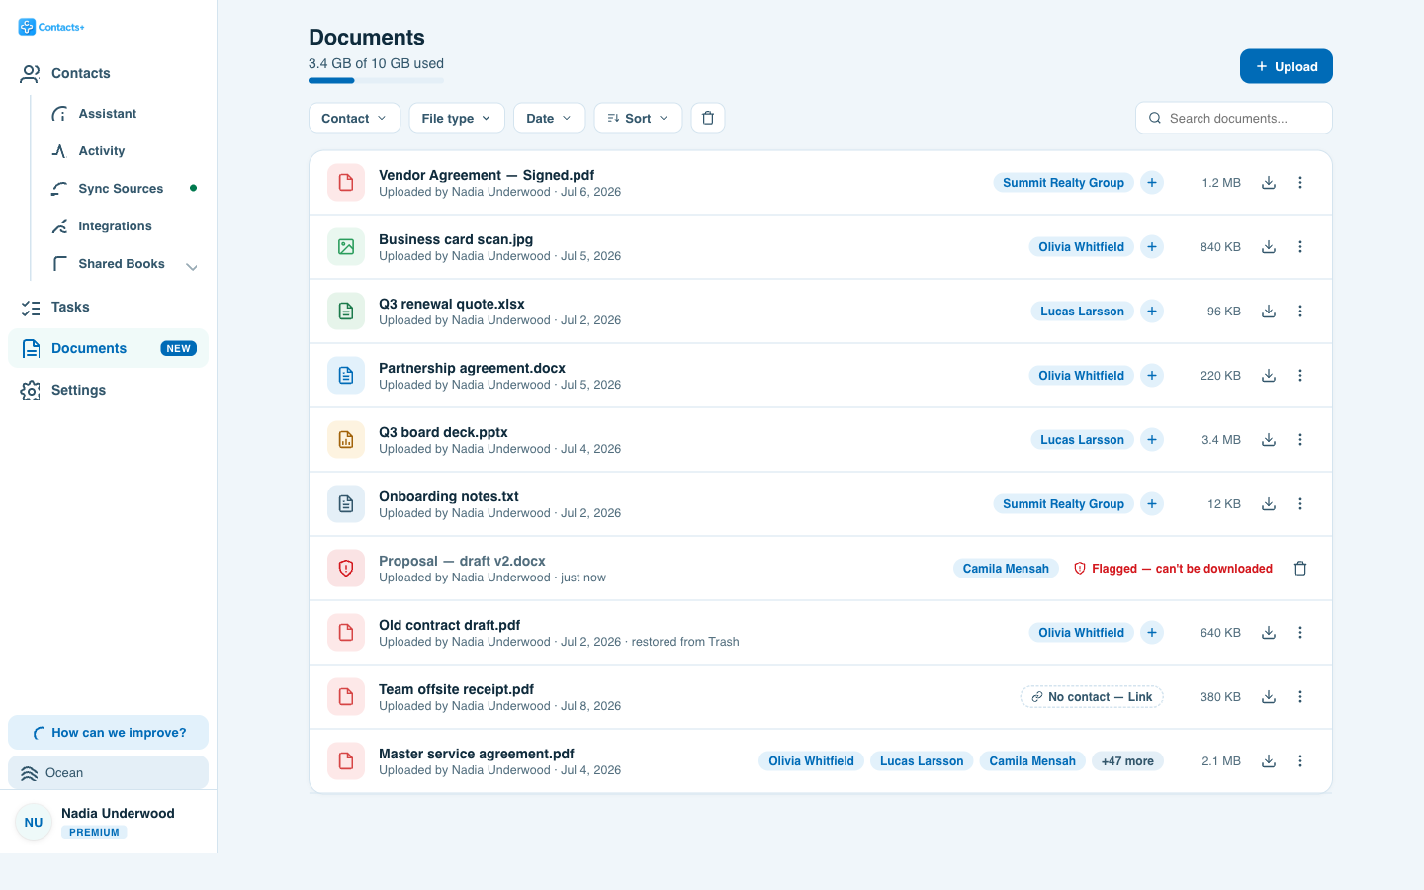The height and width of the screenshot is (890, 1424).
Task: Click PDF file icon for Vendor Agreement
Action: coord(346,183)
